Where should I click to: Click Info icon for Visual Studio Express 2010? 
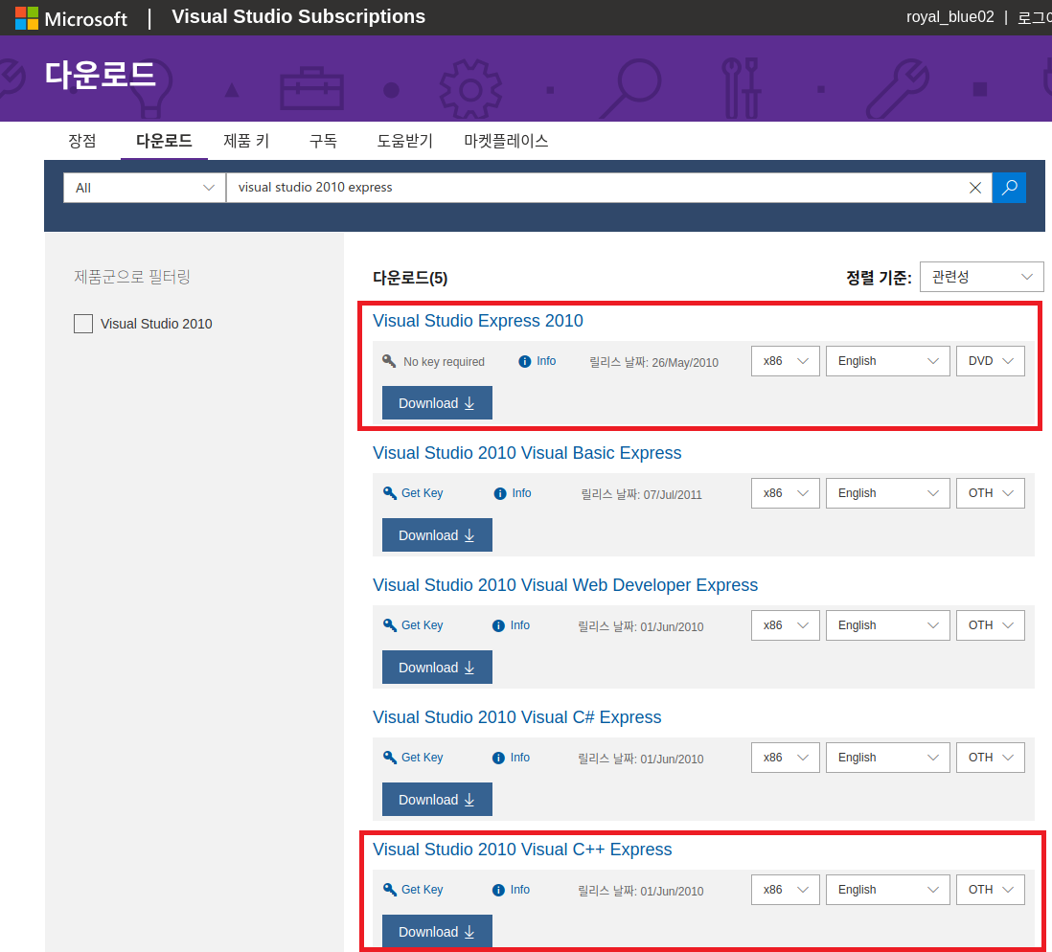tap(525, 362)
